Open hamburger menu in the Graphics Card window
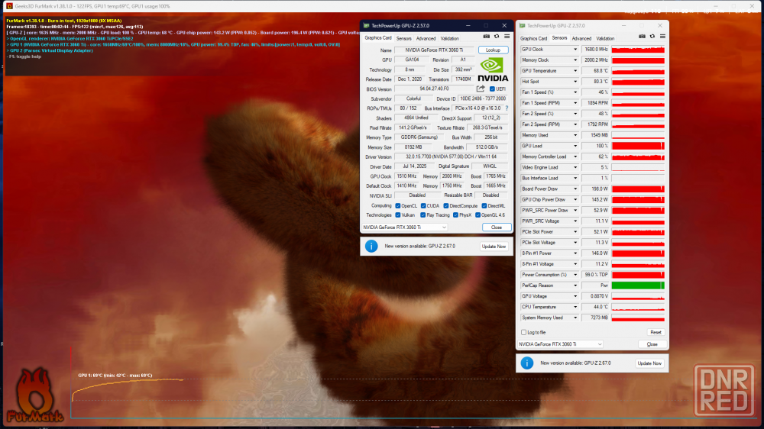Viewport: 764px width, 429px height. click(x=507, y=37)
